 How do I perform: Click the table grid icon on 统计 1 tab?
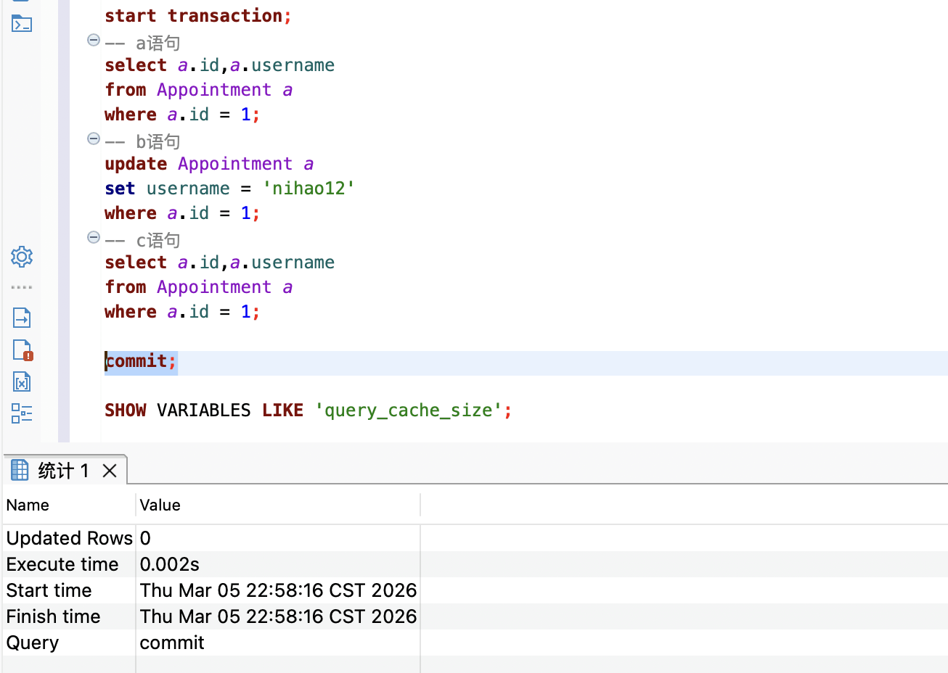(20, 470)
